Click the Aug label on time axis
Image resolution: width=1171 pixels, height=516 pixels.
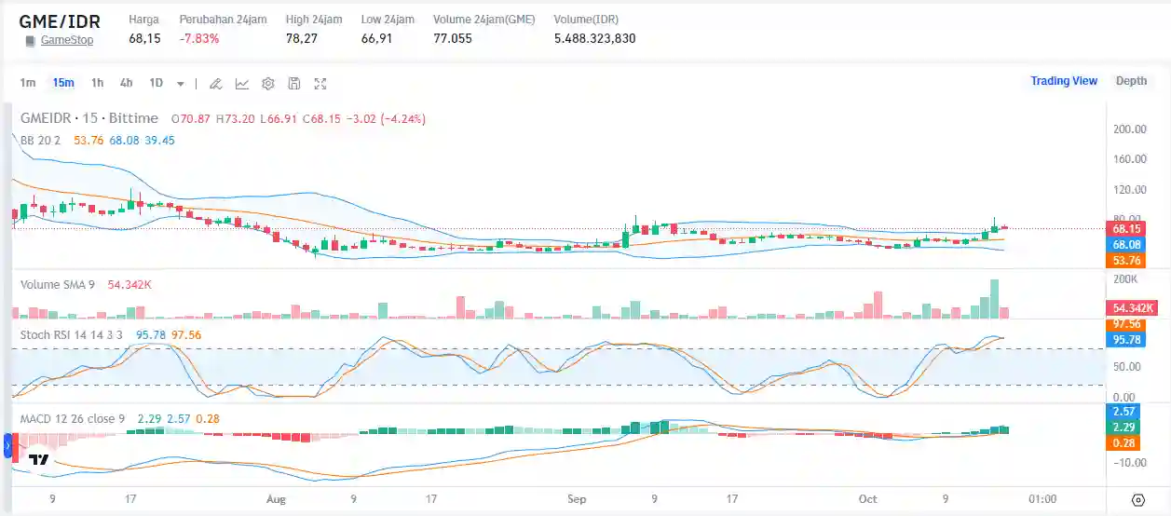click(x=276, y=499)
